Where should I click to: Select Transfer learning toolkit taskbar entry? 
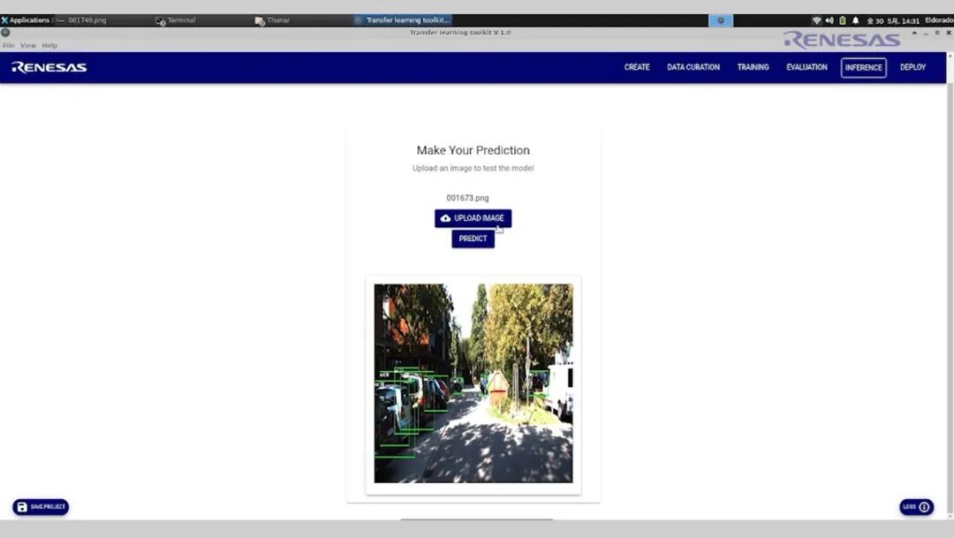click(403, 20)
